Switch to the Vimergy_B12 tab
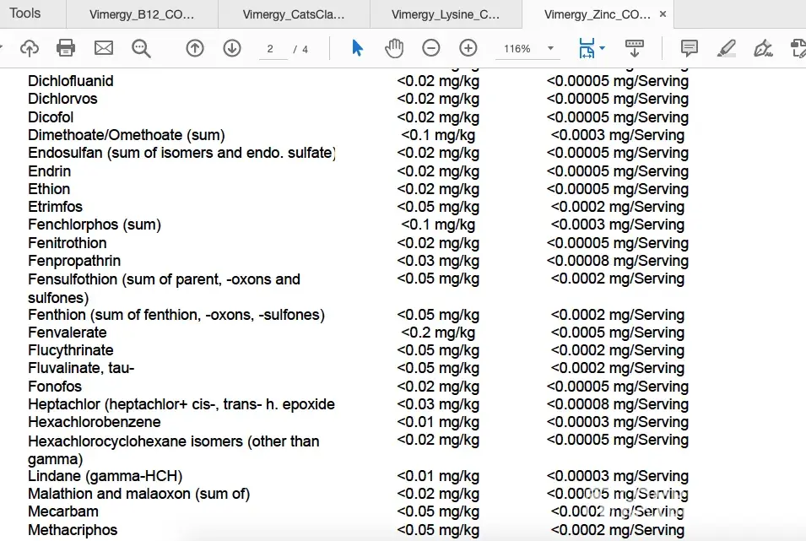 pyautogui.click(x=142, y=14)
